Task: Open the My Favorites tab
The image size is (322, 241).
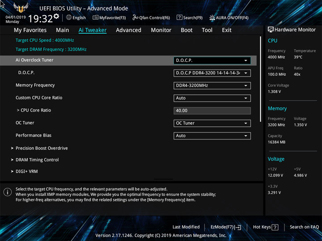Action: 30,30
